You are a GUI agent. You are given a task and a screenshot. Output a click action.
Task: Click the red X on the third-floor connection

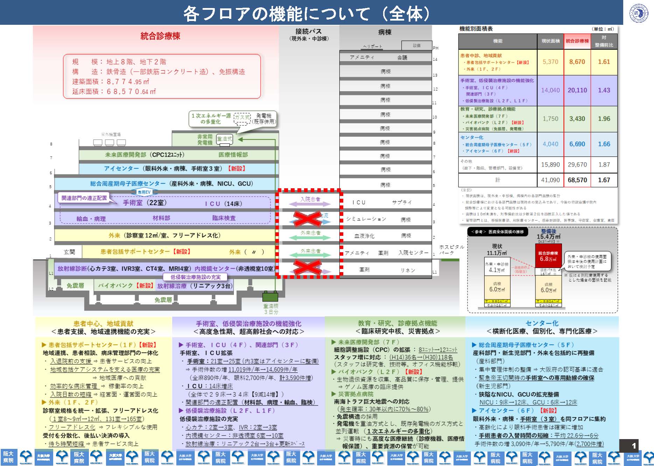[x=307, y=219]
